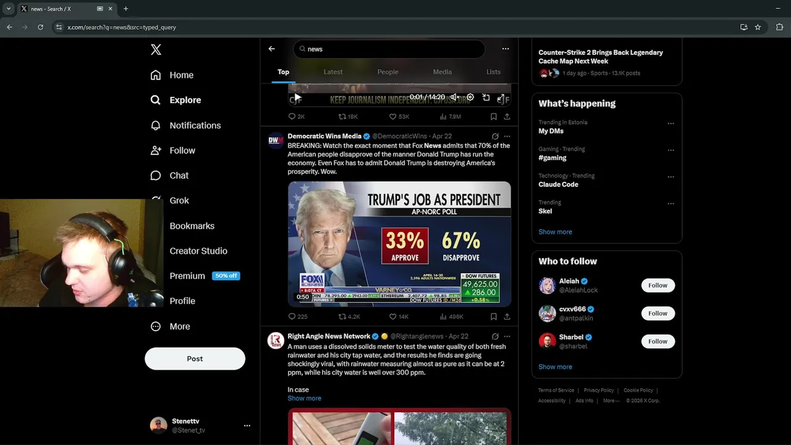Open options for My DMs trend
791x445 pixels.
coord(670,124)
